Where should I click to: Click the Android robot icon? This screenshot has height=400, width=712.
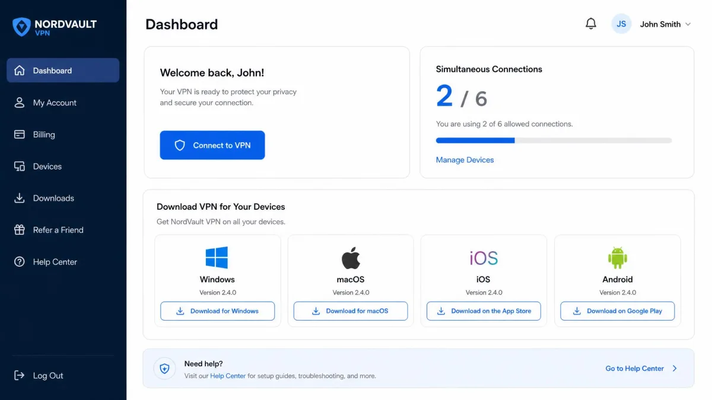pos(618,258)
